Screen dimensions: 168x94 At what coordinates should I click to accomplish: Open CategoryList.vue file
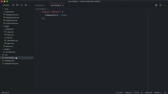tap(17, 15)
